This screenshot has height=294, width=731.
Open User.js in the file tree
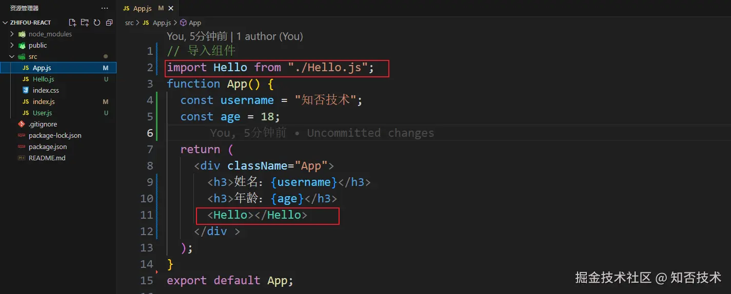[x=42, y=113]
